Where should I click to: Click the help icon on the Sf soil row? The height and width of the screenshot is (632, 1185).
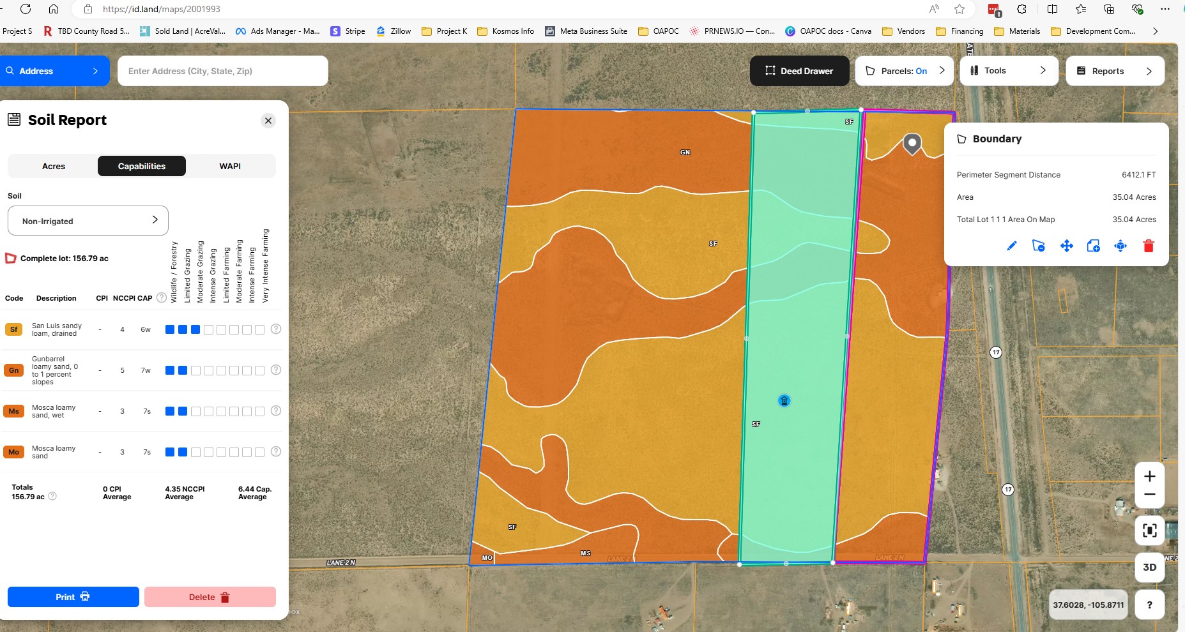click(x=276, y=329)
